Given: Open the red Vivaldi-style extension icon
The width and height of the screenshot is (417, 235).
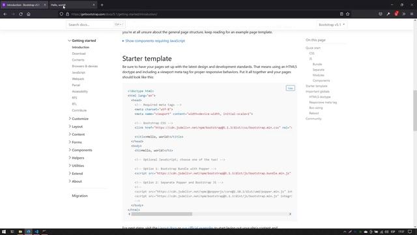Looking at the screenshot, I should (396, 14).
